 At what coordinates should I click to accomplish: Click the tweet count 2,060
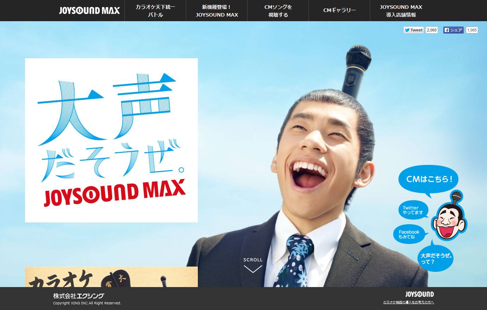[x=432, y=30]
